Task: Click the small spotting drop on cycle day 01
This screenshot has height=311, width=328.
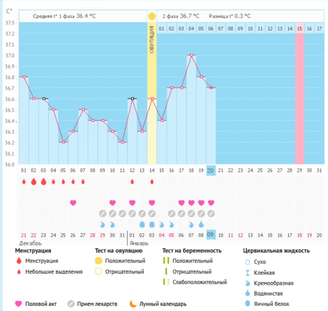Action: [x=24, y=181]
